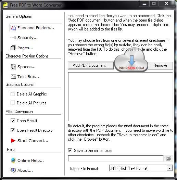Click the Security key icon
The width and height of the screenshot is (177, 180).
[x=13, y=38]
